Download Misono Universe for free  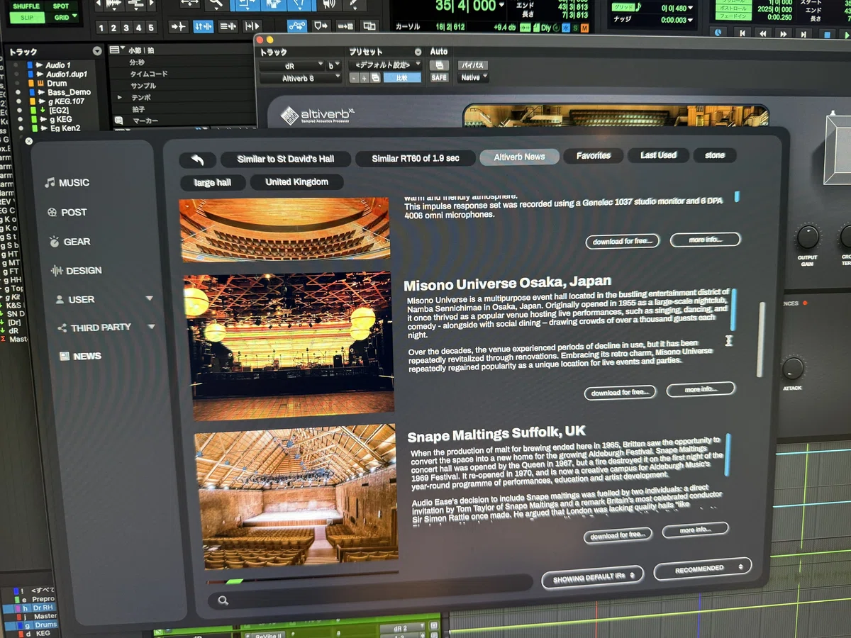[621, 392]
